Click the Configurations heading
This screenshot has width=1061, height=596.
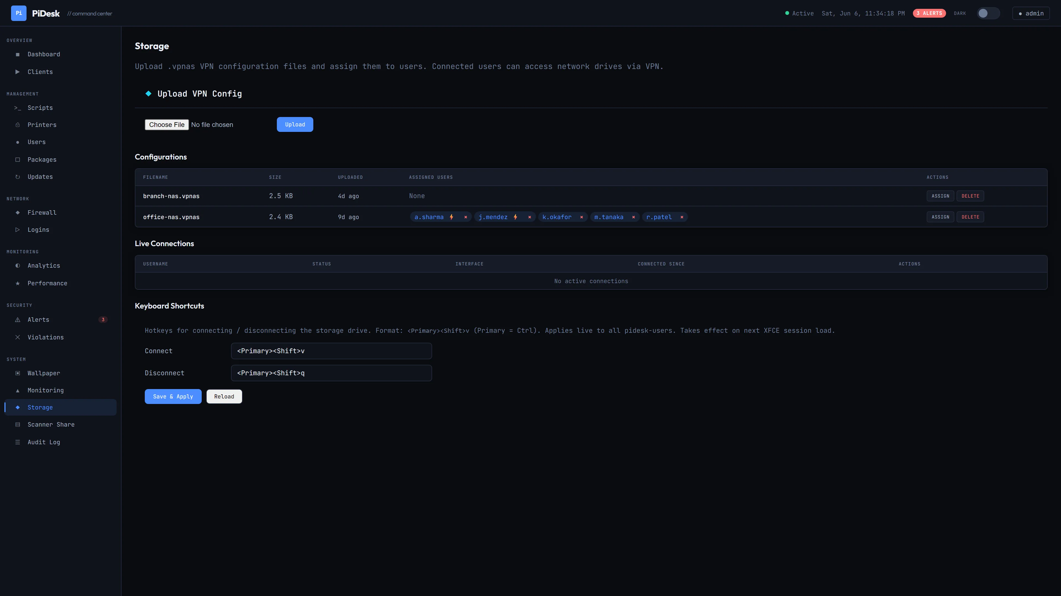tap(161, 157)
